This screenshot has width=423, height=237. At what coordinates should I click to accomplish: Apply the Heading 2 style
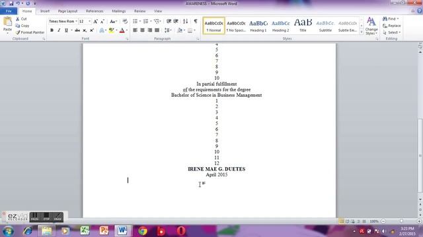pos(280,26)
